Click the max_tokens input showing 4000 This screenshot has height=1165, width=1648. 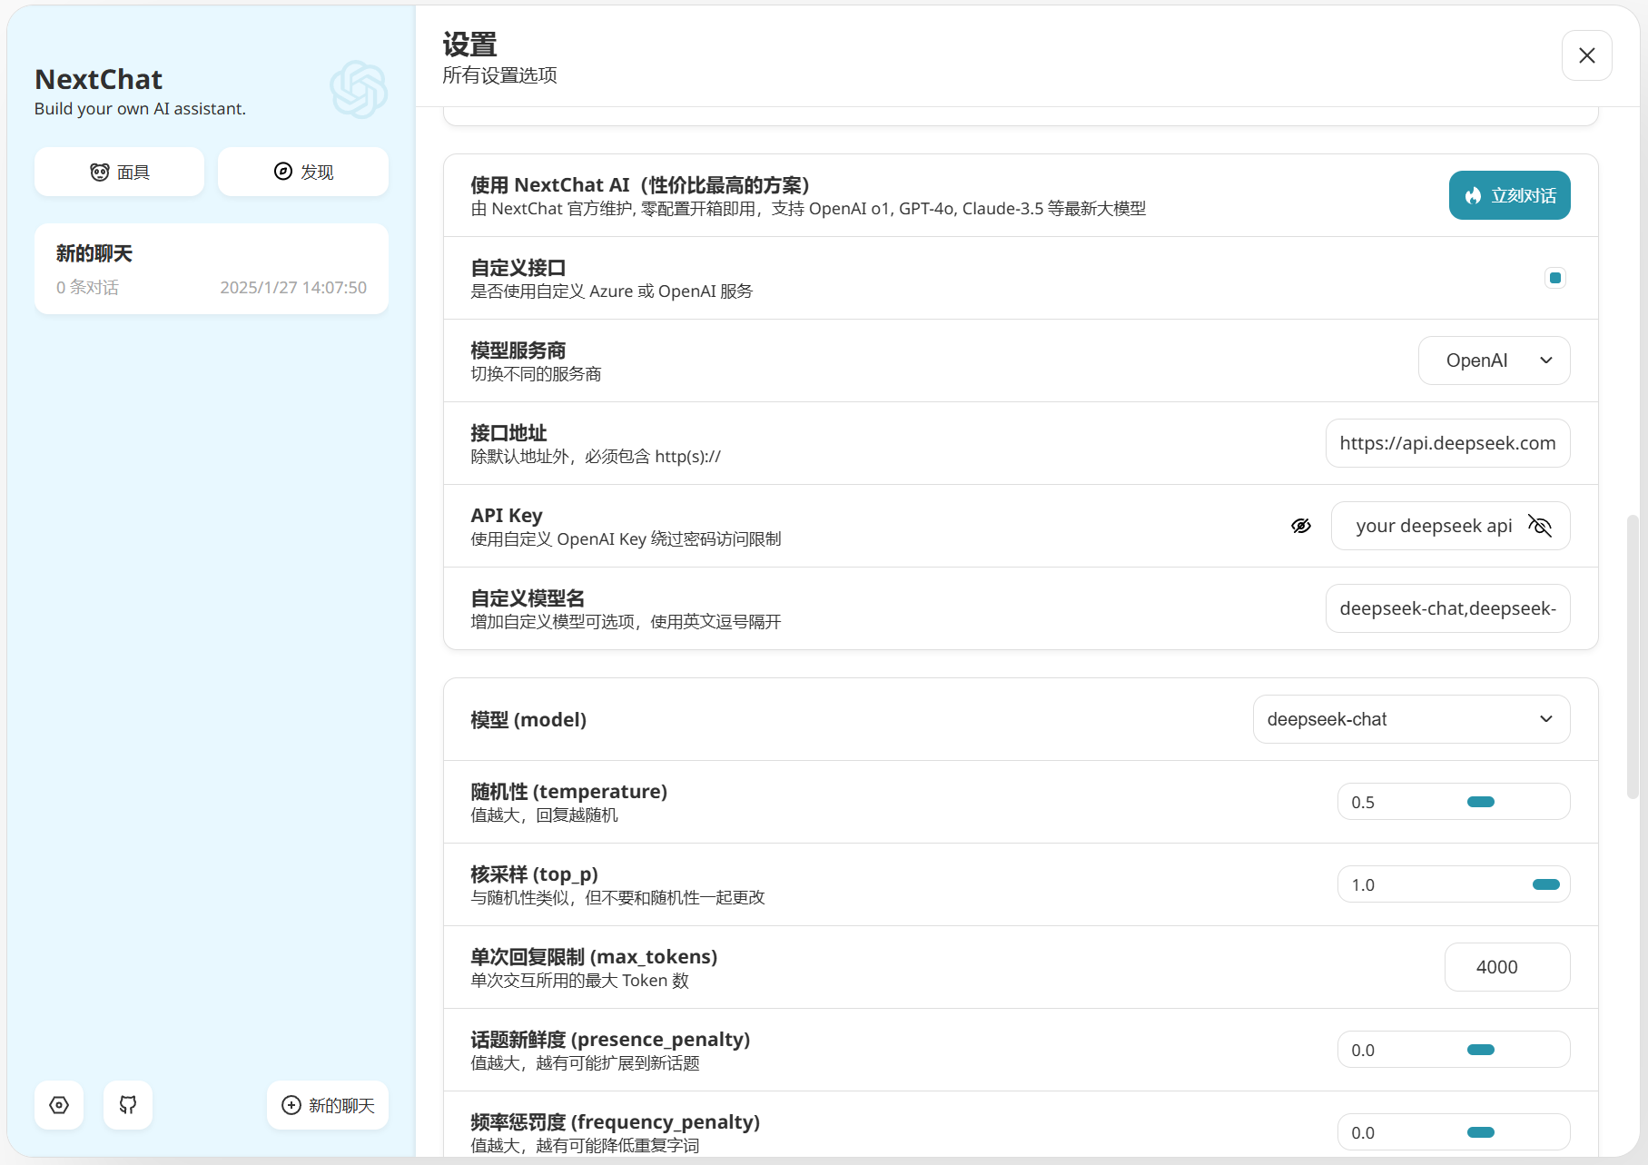(x=1506, y=967)
